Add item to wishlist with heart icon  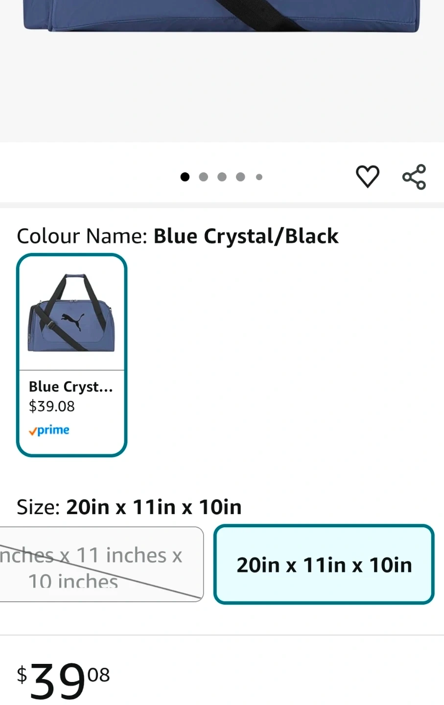pos(367,176)
